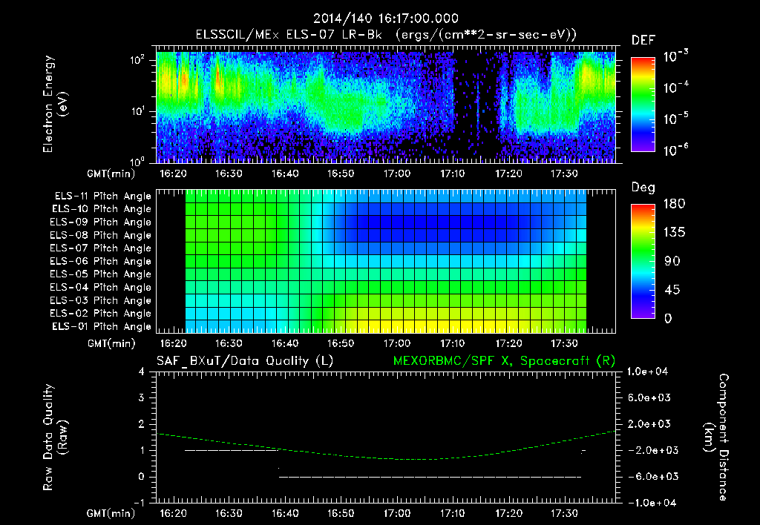Select the ELS-04 Pitch Angle row label
Image resolution: width=760 pixels, height=525 pixels.
click(100, 287)
